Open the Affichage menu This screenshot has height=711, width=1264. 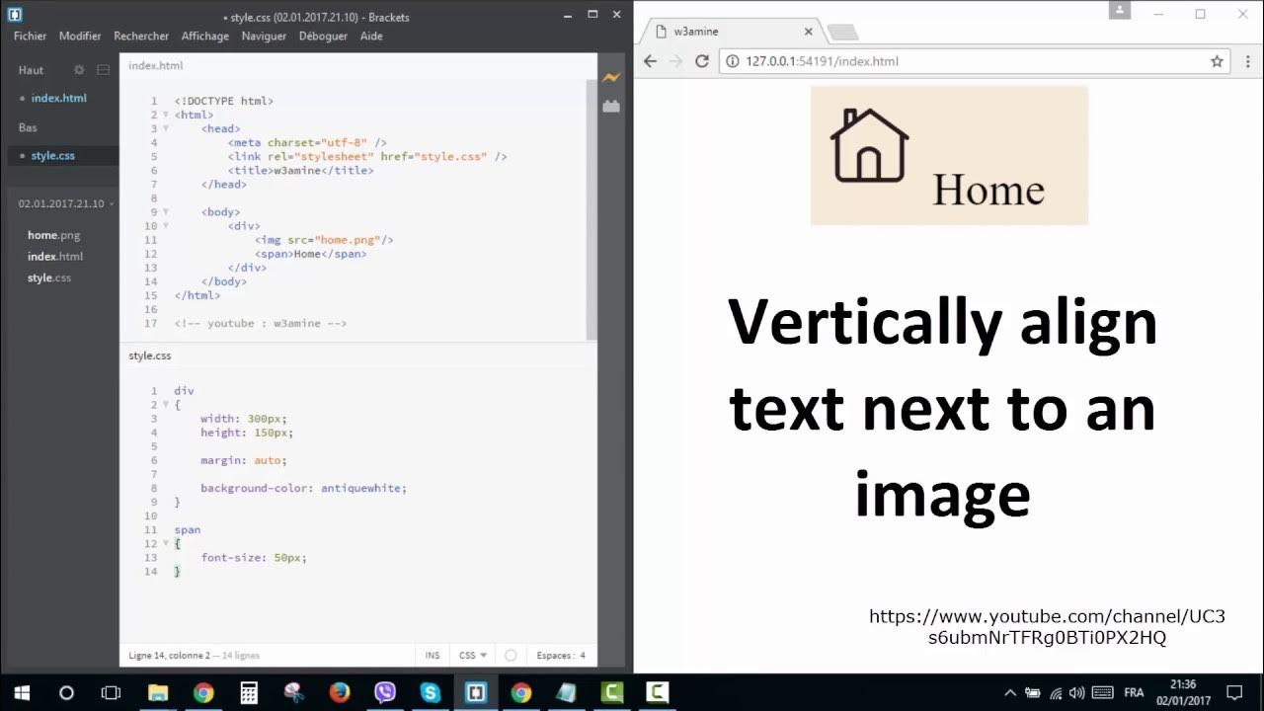point(205,36)
